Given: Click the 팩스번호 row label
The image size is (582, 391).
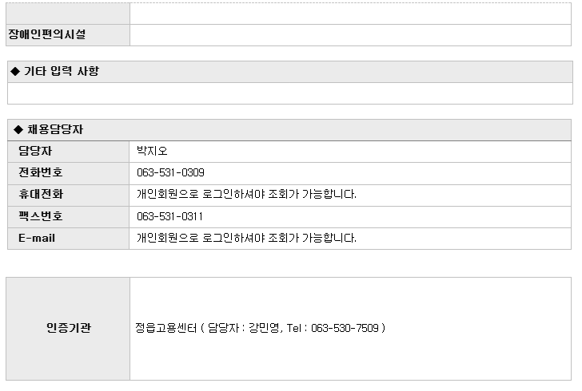Looking at the screenshot, I should point(41,216).
